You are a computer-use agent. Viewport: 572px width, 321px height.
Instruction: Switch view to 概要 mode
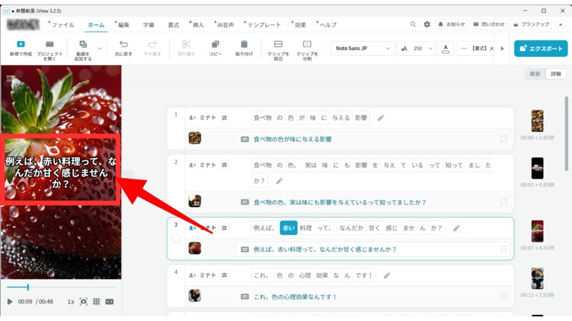[535, 74]
